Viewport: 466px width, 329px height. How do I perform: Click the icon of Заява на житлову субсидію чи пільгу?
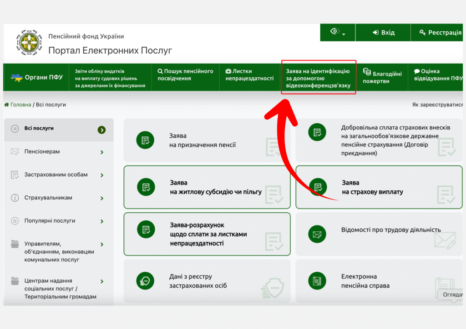click(146, 187)
